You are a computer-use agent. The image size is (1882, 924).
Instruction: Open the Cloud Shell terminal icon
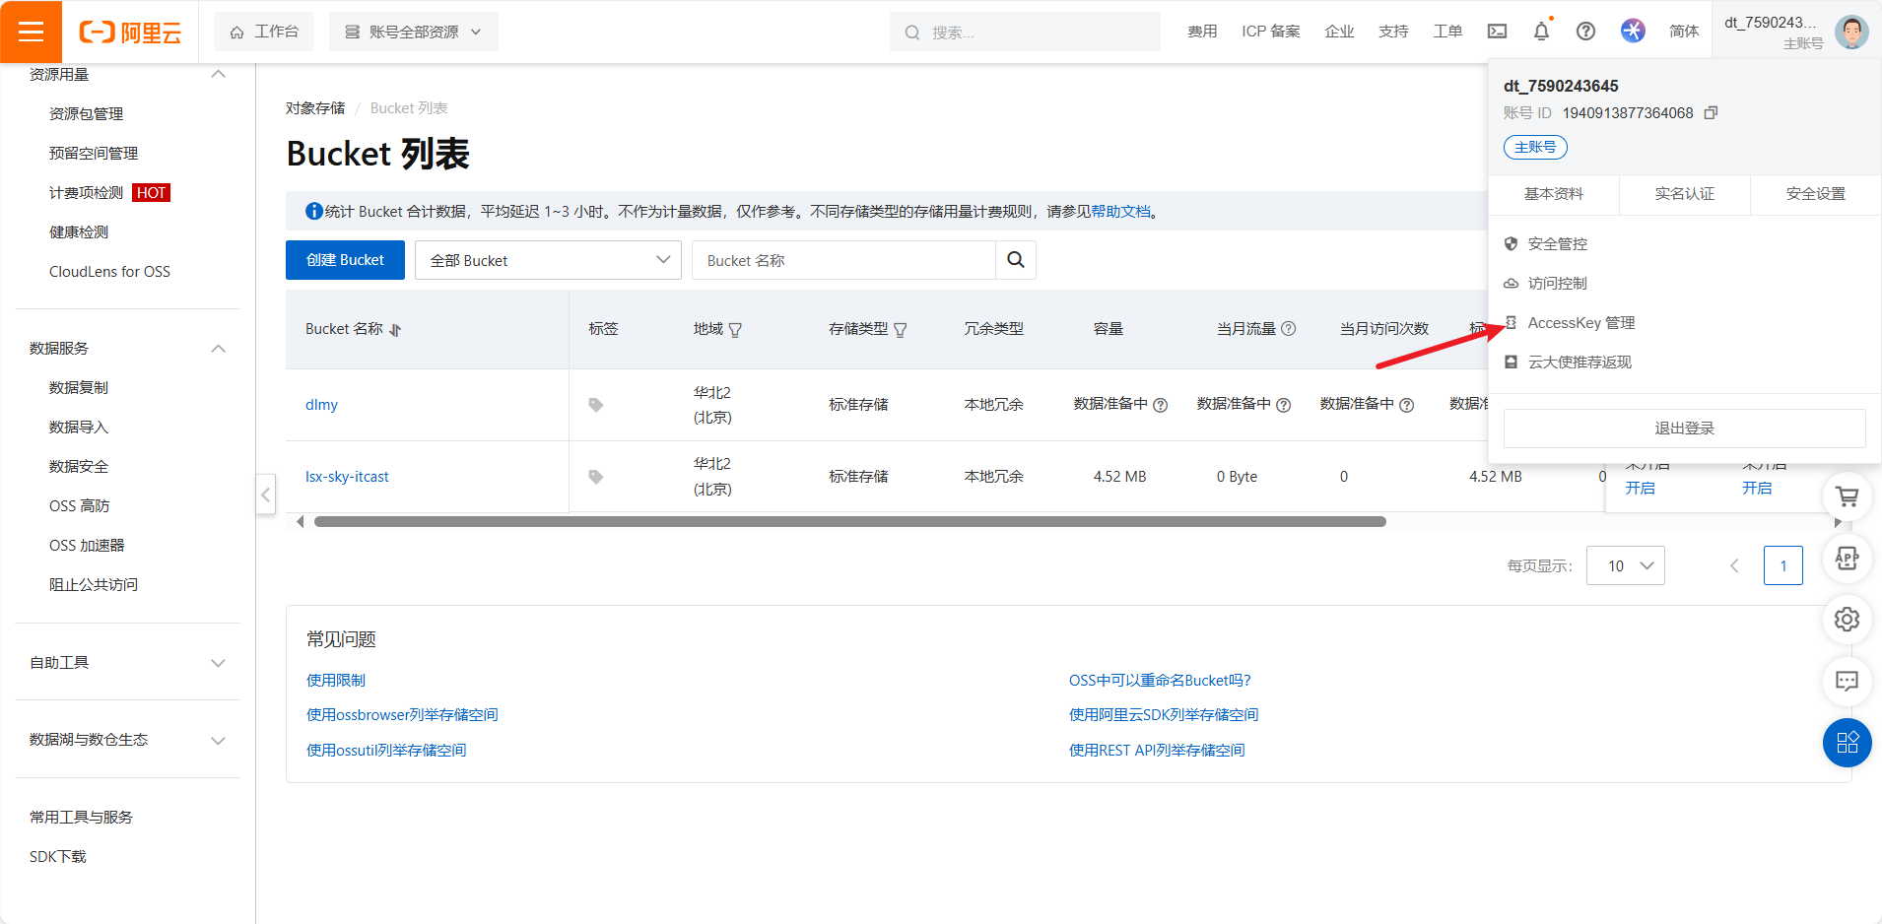(x=1496, y=31)
